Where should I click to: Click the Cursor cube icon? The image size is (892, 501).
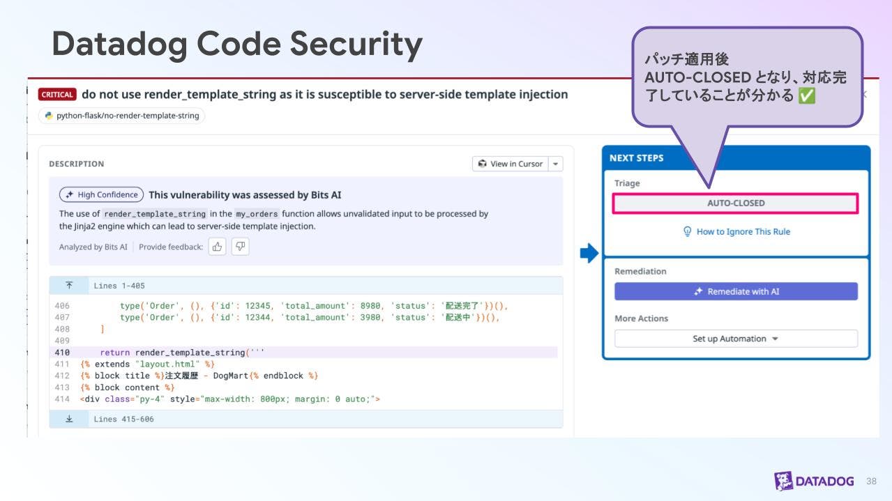pos(482,164)
